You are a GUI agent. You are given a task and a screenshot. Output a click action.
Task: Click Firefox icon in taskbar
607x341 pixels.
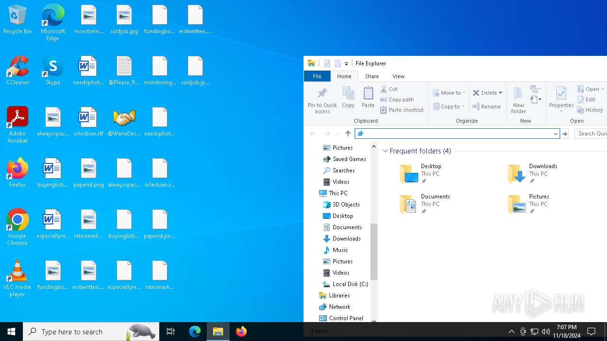coord(241,332)
